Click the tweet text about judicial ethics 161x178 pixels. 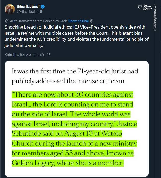coord(76,36)
